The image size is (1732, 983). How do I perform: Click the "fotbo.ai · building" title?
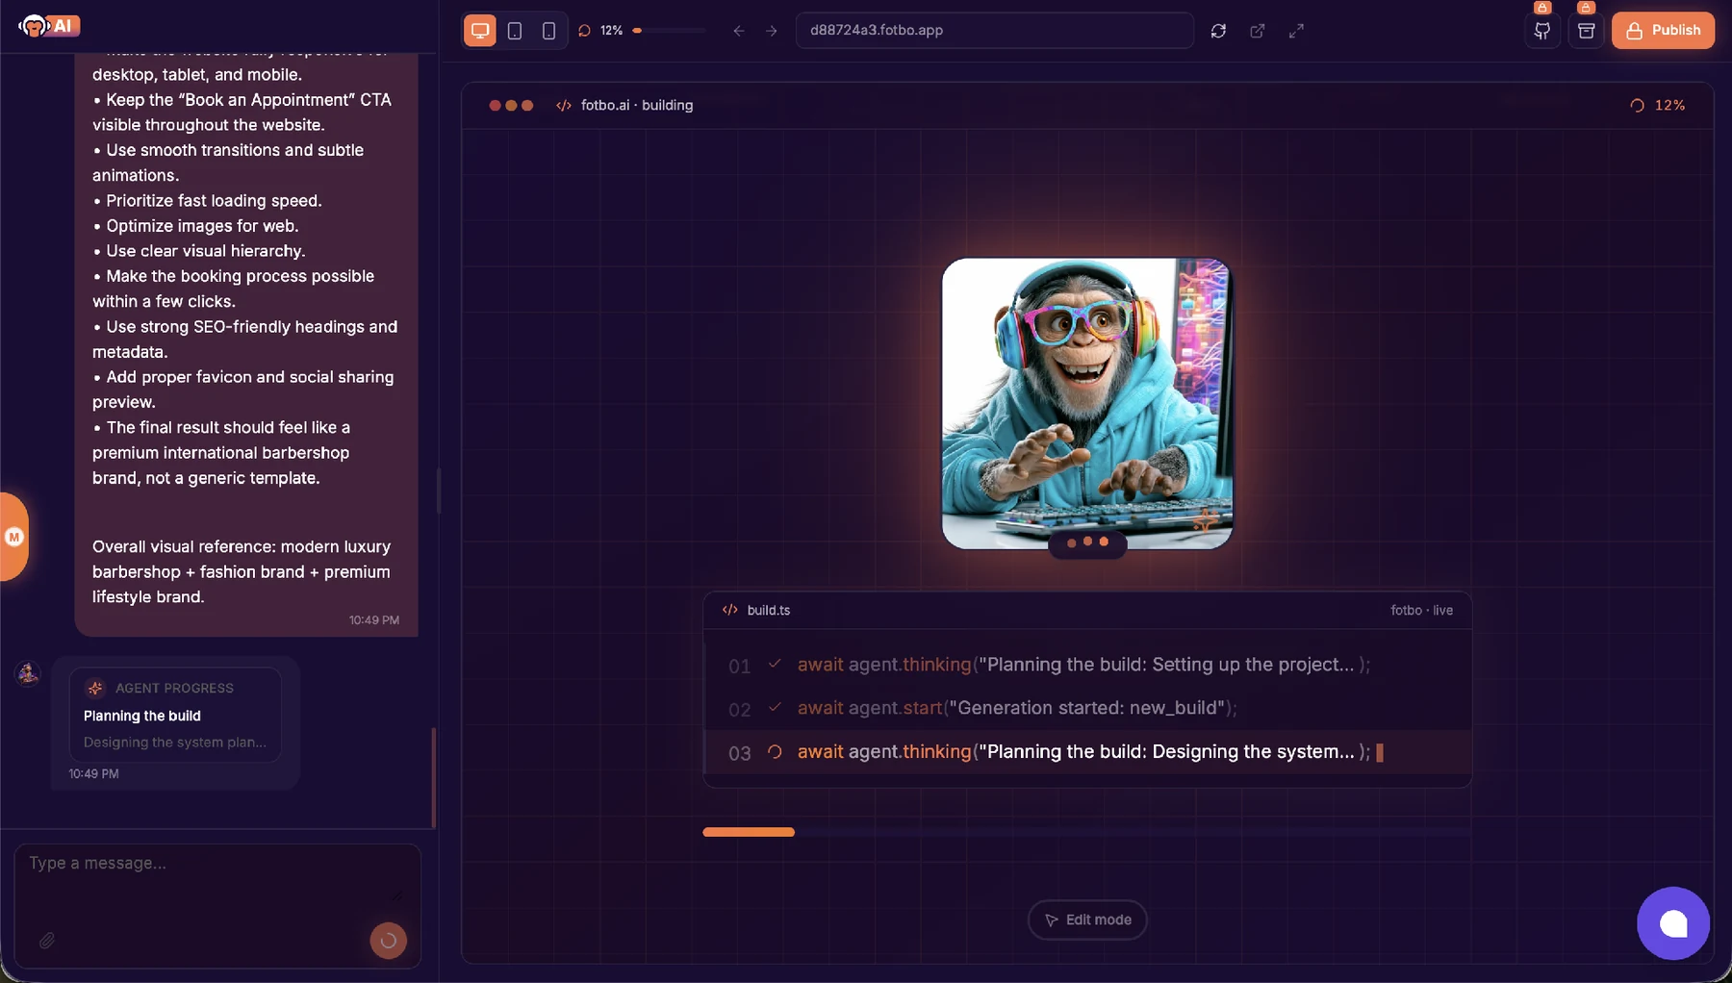click(637, 106)
